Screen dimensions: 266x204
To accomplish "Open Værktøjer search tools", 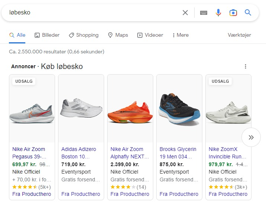I will (239, 35).
